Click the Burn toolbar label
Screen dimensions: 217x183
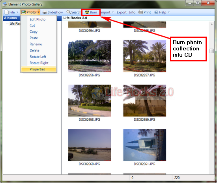[x=94, y=12]
